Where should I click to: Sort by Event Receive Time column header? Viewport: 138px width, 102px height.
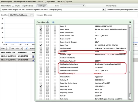point(8,52)
